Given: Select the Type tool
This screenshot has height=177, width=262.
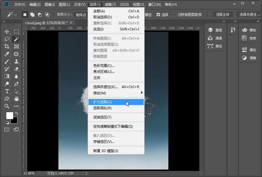Looking at the screenshot, I should tap(7, 91).
